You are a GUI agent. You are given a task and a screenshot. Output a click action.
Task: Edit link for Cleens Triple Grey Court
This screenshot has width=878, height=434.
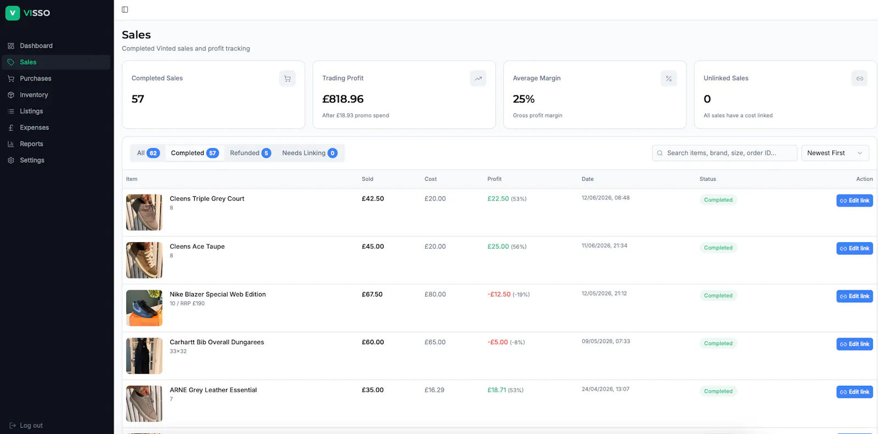(x=854, y=201)
